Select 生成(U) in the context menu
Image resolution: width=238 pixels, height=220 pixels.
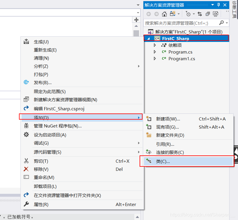pyautogui.click(x=82, y=42)
